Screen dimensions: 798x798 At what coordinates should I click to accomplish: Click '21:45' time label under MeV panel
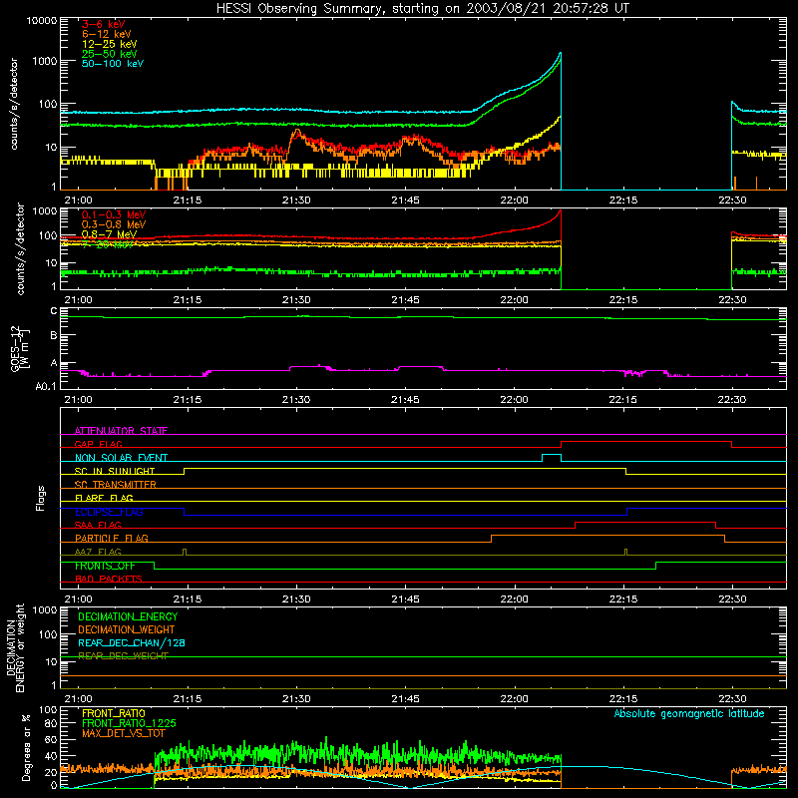click(405, 300)
